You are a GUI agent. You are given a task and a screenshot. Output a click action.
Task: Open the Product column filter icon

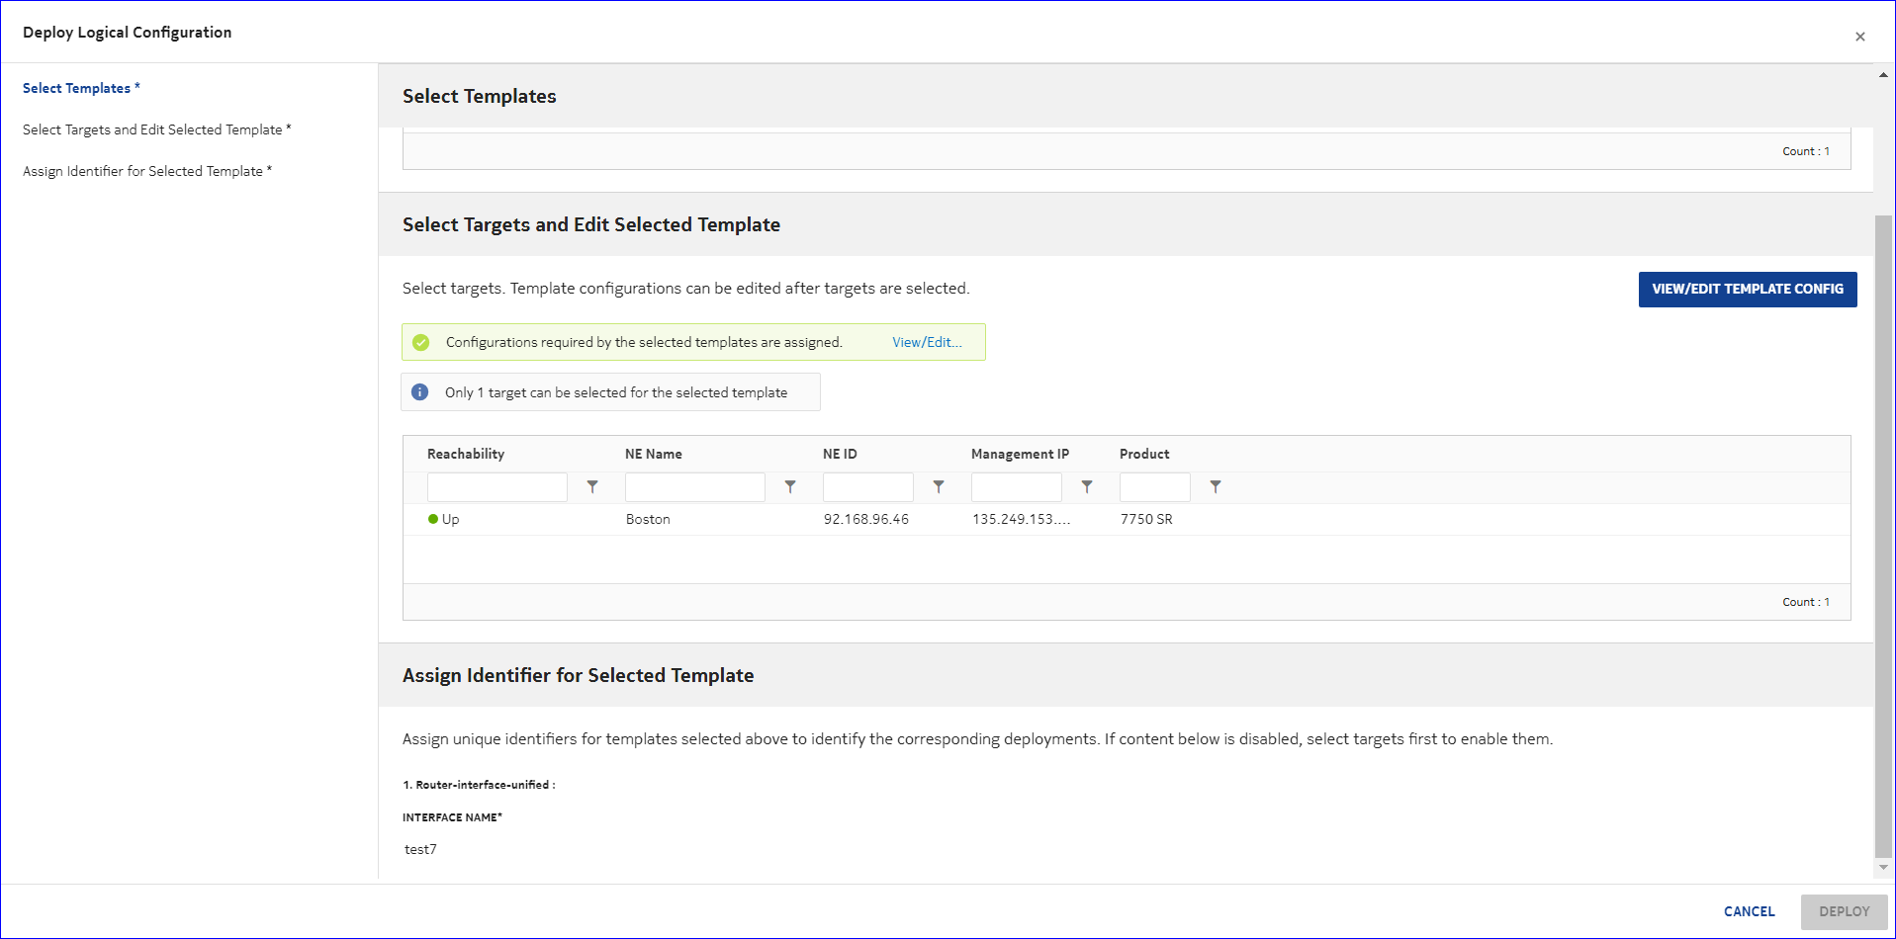pyautogui.click(x=1216, y=487)
